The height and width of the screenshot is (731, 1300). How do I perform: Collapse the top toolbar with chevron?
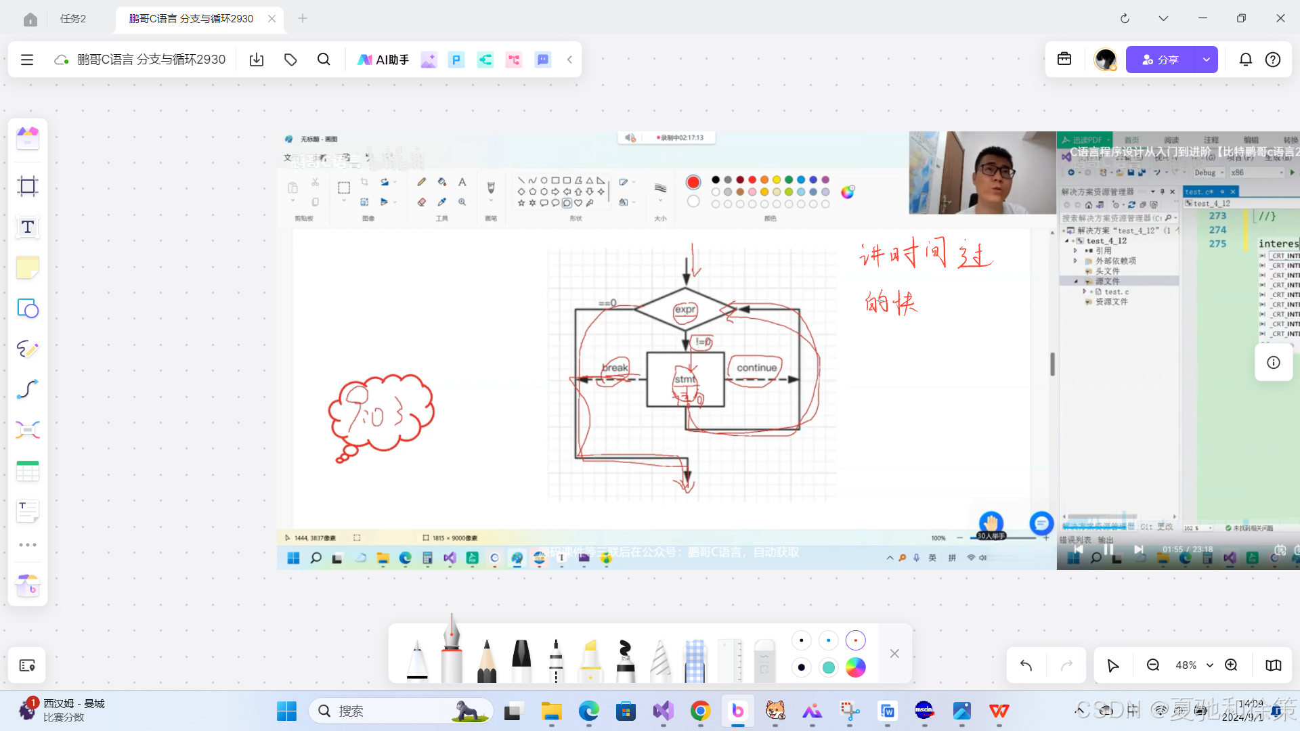click(x=570, y=60)
